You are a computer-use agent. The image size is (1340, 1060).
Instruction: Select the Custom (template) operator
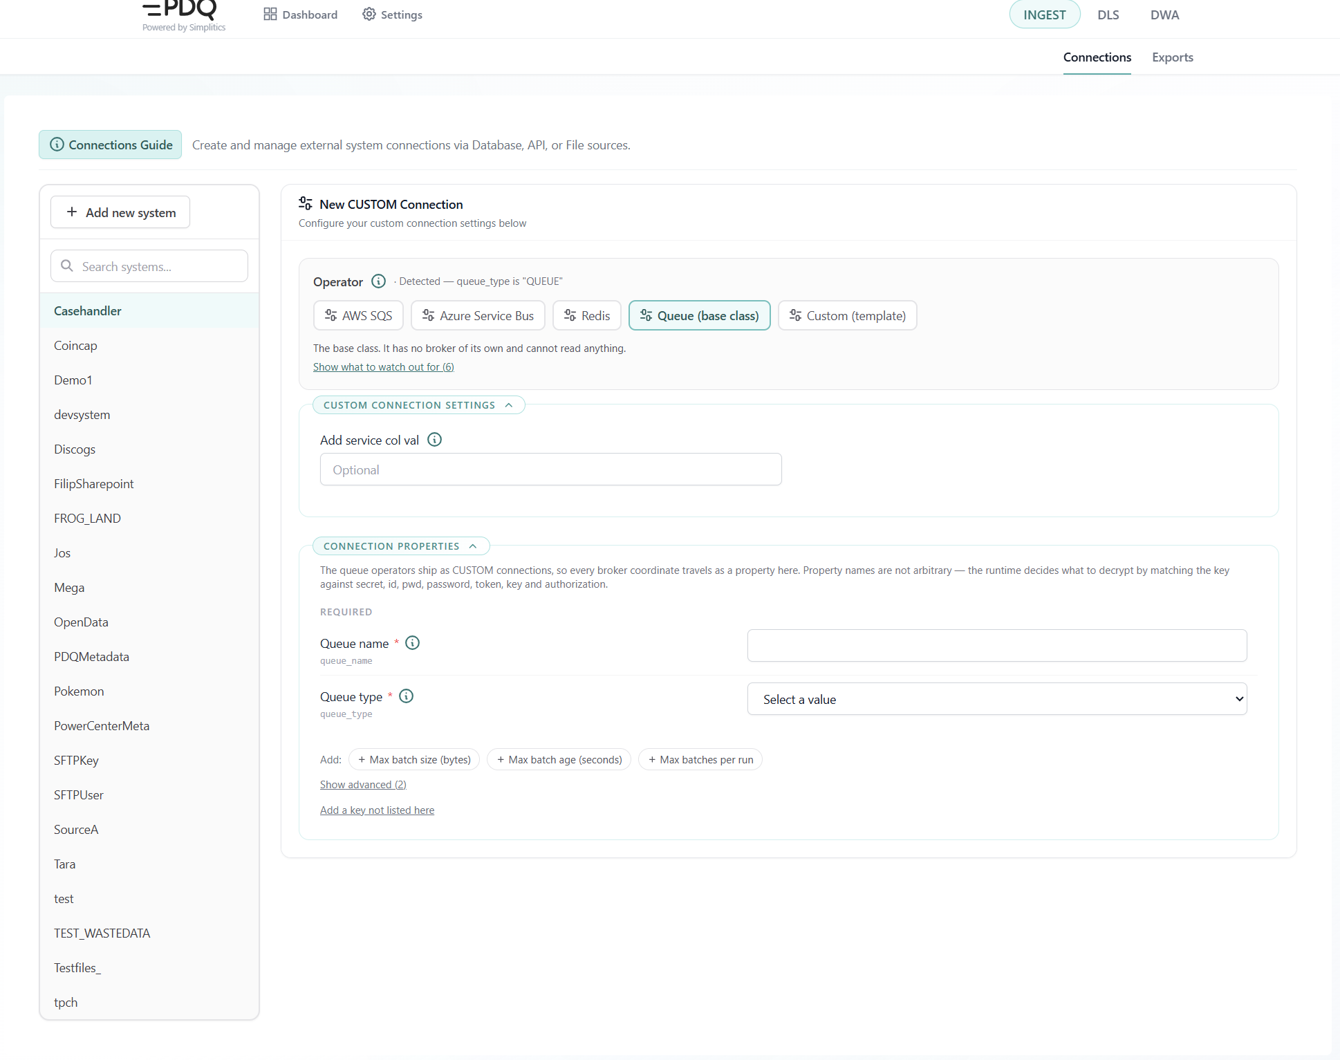coord(847,315)
